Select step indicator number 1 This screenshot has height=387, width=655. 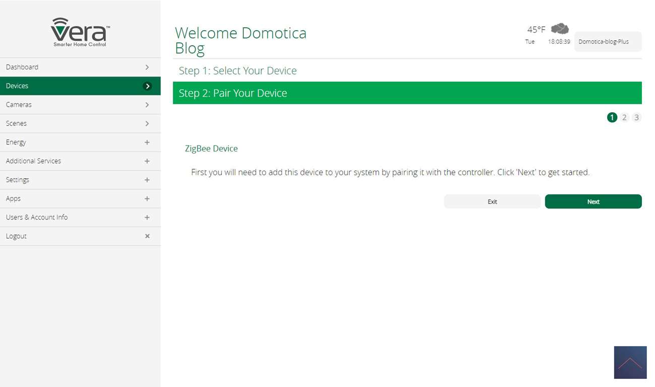click(612, 117)
